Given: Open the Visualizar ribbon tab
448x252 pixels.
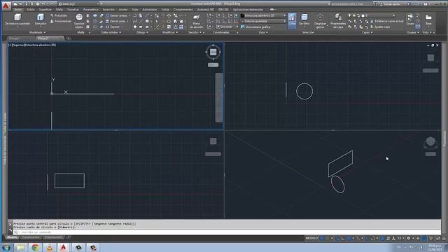Looking at the screenshot, I should point(73,9).
